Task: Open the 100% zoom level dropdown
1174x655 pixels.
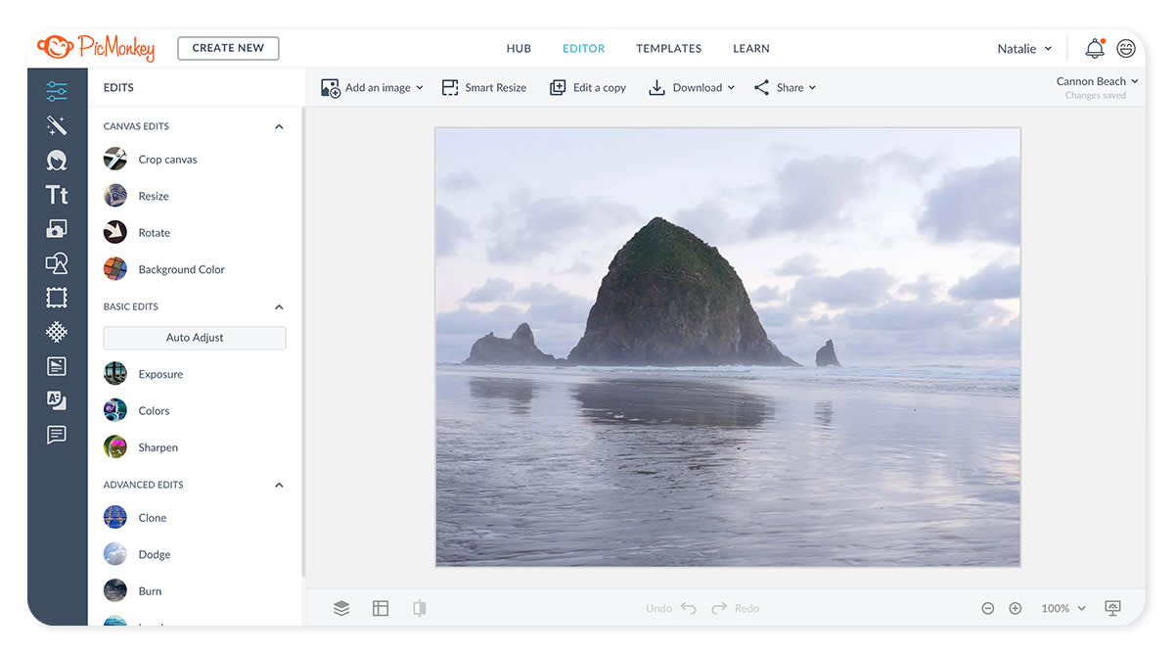Action: [1063, 608]
